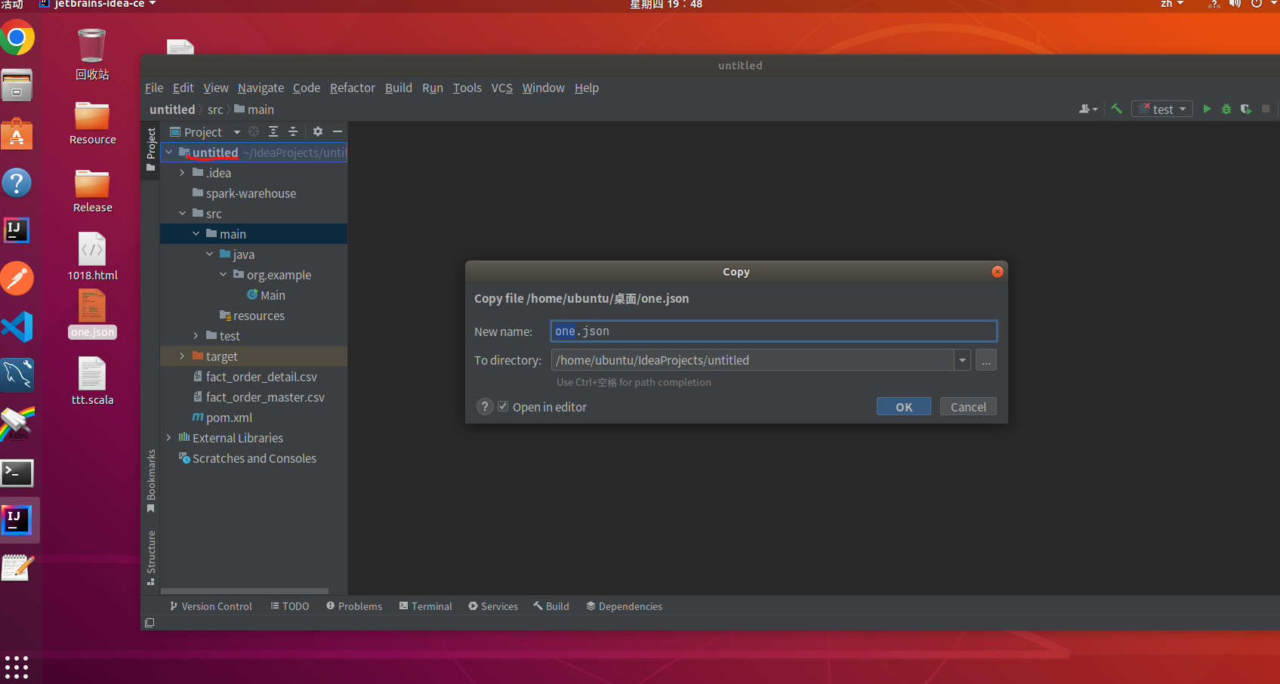This screenshot has height=684, width=1280.
Task: Click the Cancel button in Copy dialog
Action: click(968, 407)
